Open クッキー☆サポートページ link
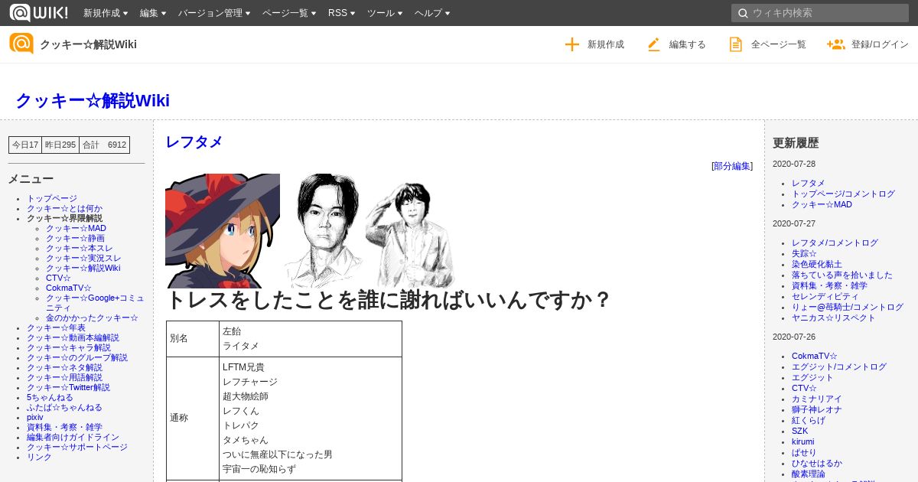 click(x=77, y=447)
